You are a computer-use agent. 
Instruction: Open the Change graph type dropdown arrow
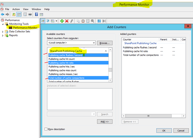tap(57, 21)
